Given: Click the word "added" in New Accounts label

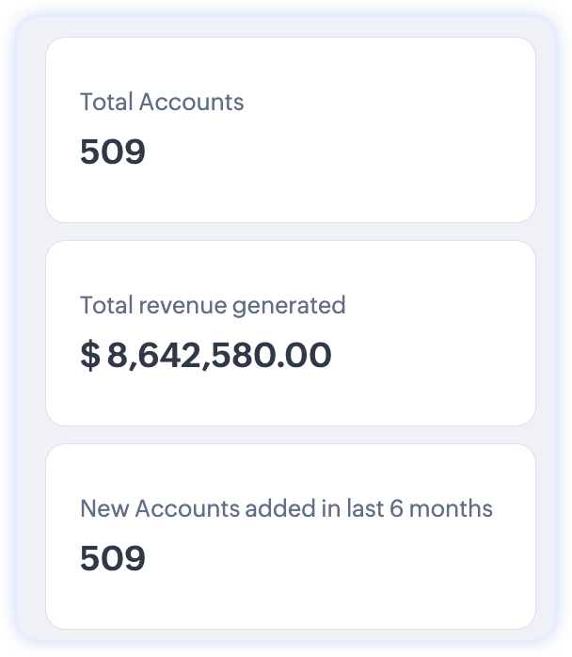Looking at the screenshot, I should click(279, 509).
